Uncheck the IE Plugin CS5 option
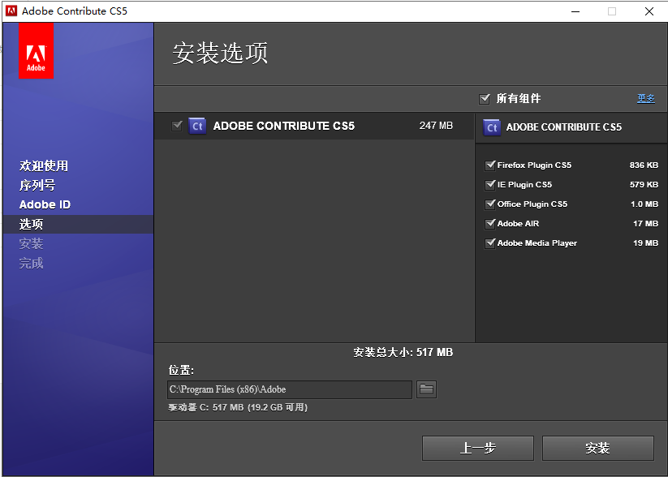Viewport: 668px width, 477px height. click(489, 184)
